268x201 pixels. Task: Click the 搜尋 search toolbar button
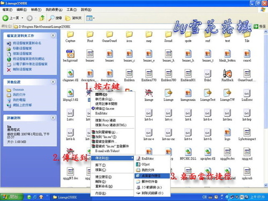pos(55,18)
